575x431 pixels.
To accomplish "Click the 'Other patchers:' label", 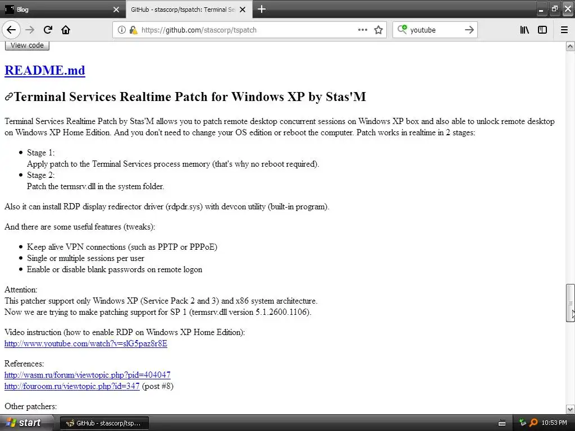I will (x=30, y=406).
